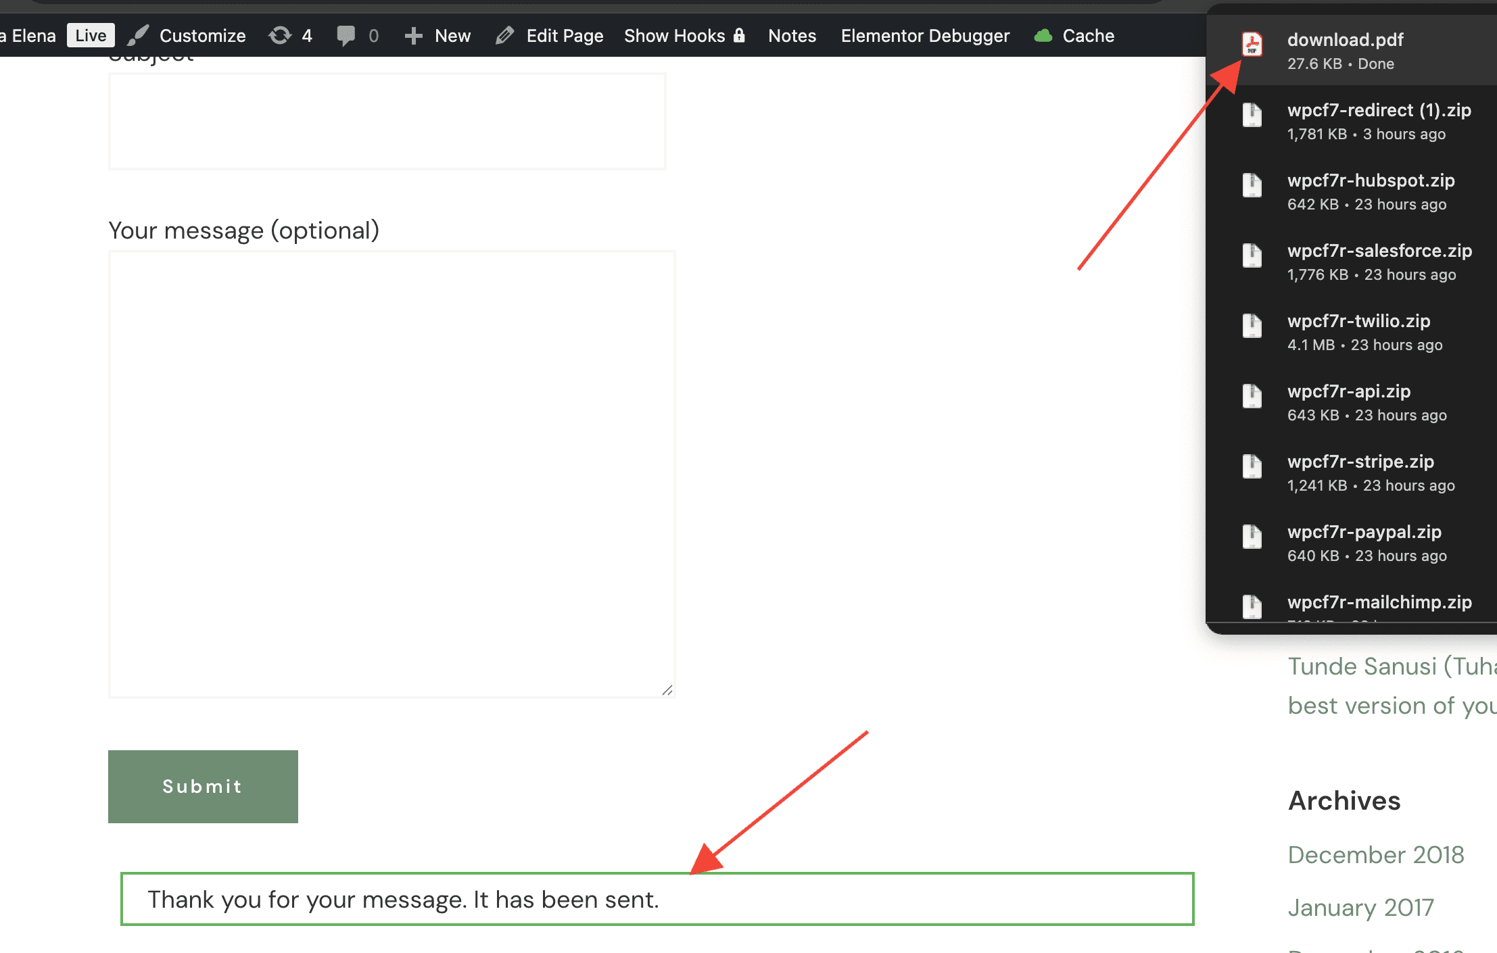Click inside the Your message textarea
Image resolution: width=1497 pixels, height=953 pixels.
(391, 473)
